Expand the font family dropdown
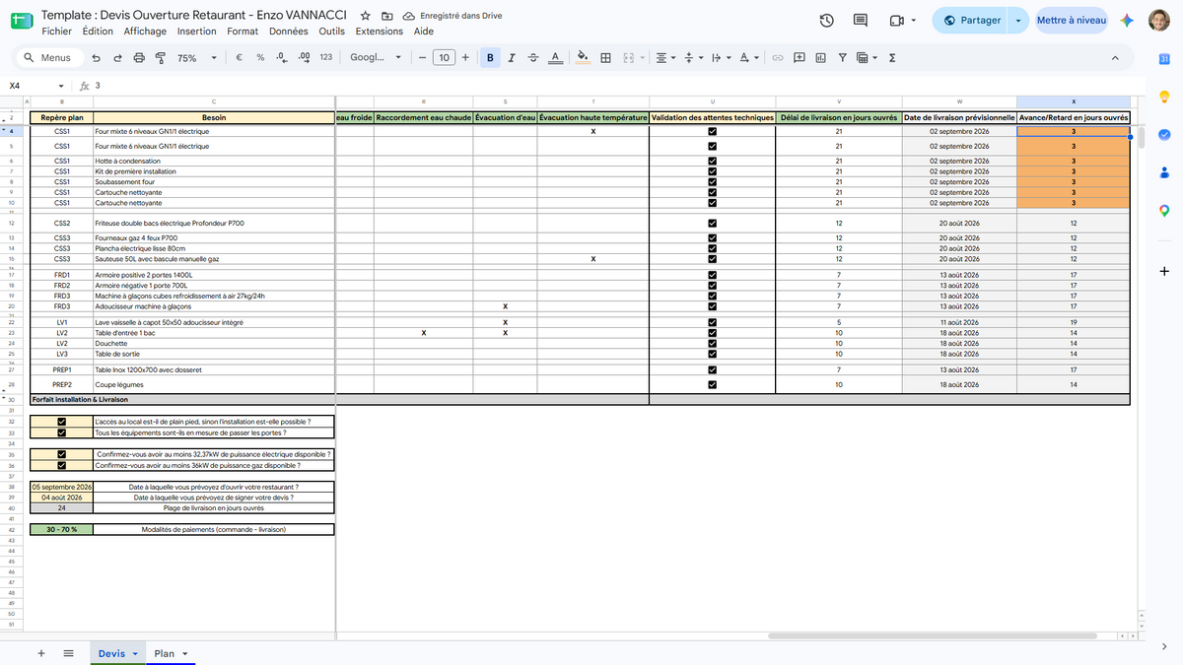Screen dimensions: 1183x665 point(376,58)
